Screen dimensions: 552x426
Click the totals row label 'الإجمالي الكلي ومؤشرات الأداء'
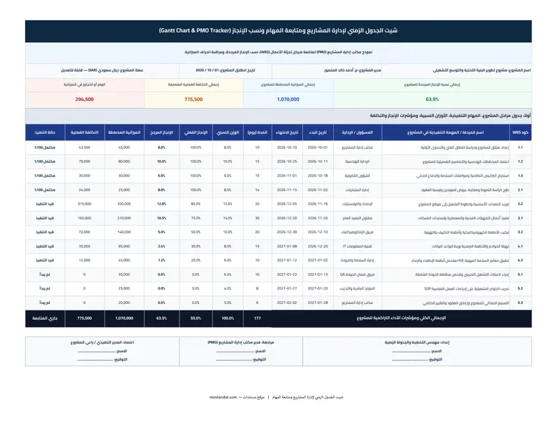tap(402, 318)
